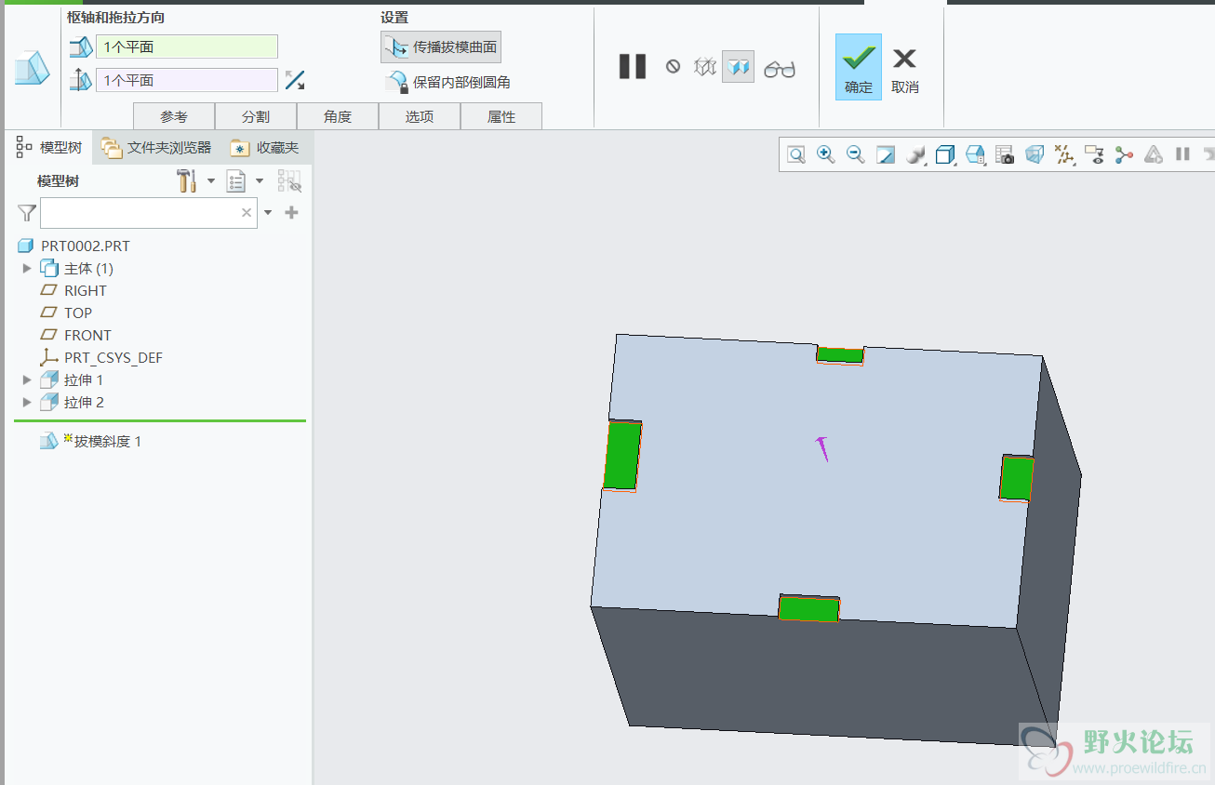This screenshot has width=1215, height=785.
Task: Open the 属性 tab
Action: 501,116
